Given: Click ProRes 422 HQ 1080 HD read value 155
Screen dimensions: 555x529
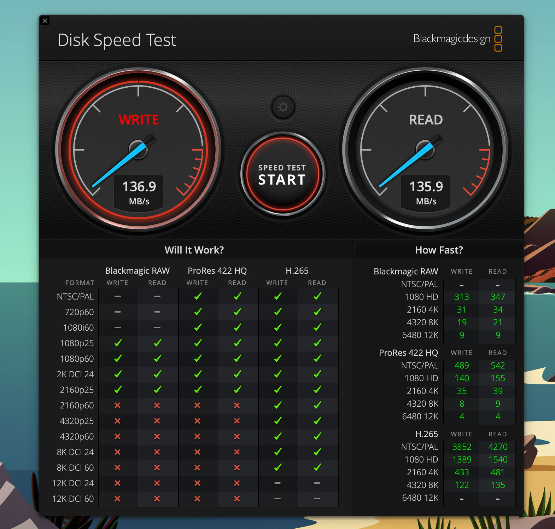Looking at the screenshot, I should point(498,378).
